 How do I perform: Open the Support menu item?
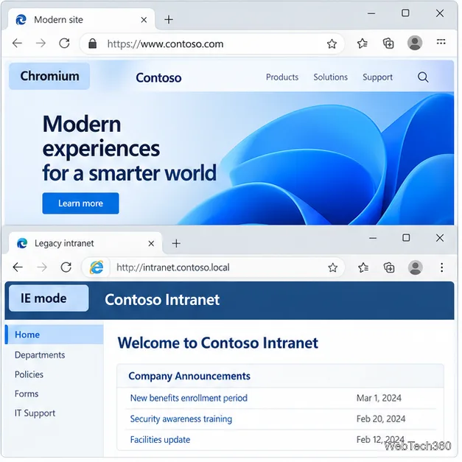(377, 77)
